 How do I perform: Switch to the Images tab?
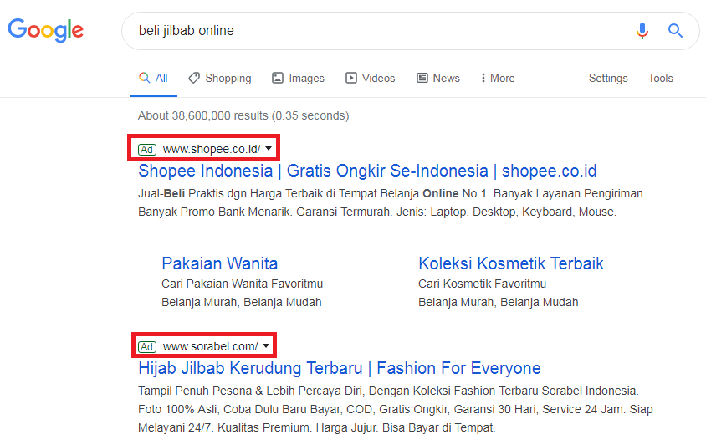pyautogui.click(x=298, y=78)
